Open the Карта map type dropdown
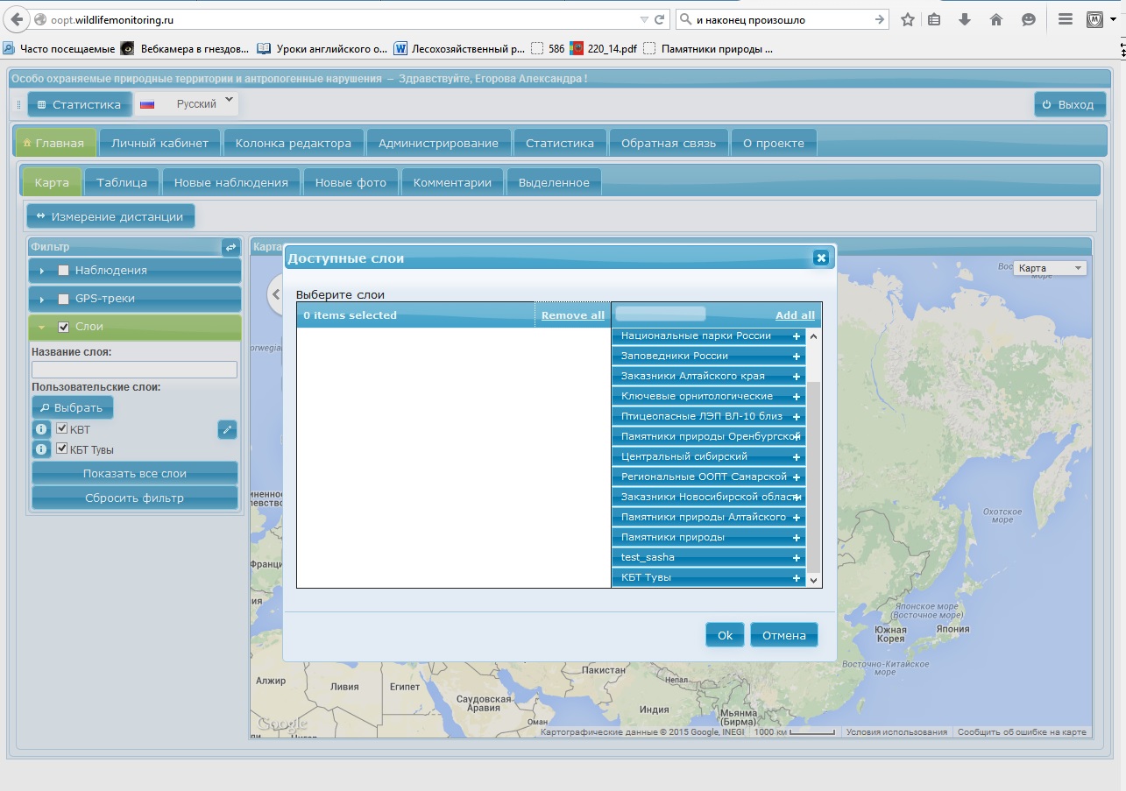Screen dimensions: 1126x791 1050,268
